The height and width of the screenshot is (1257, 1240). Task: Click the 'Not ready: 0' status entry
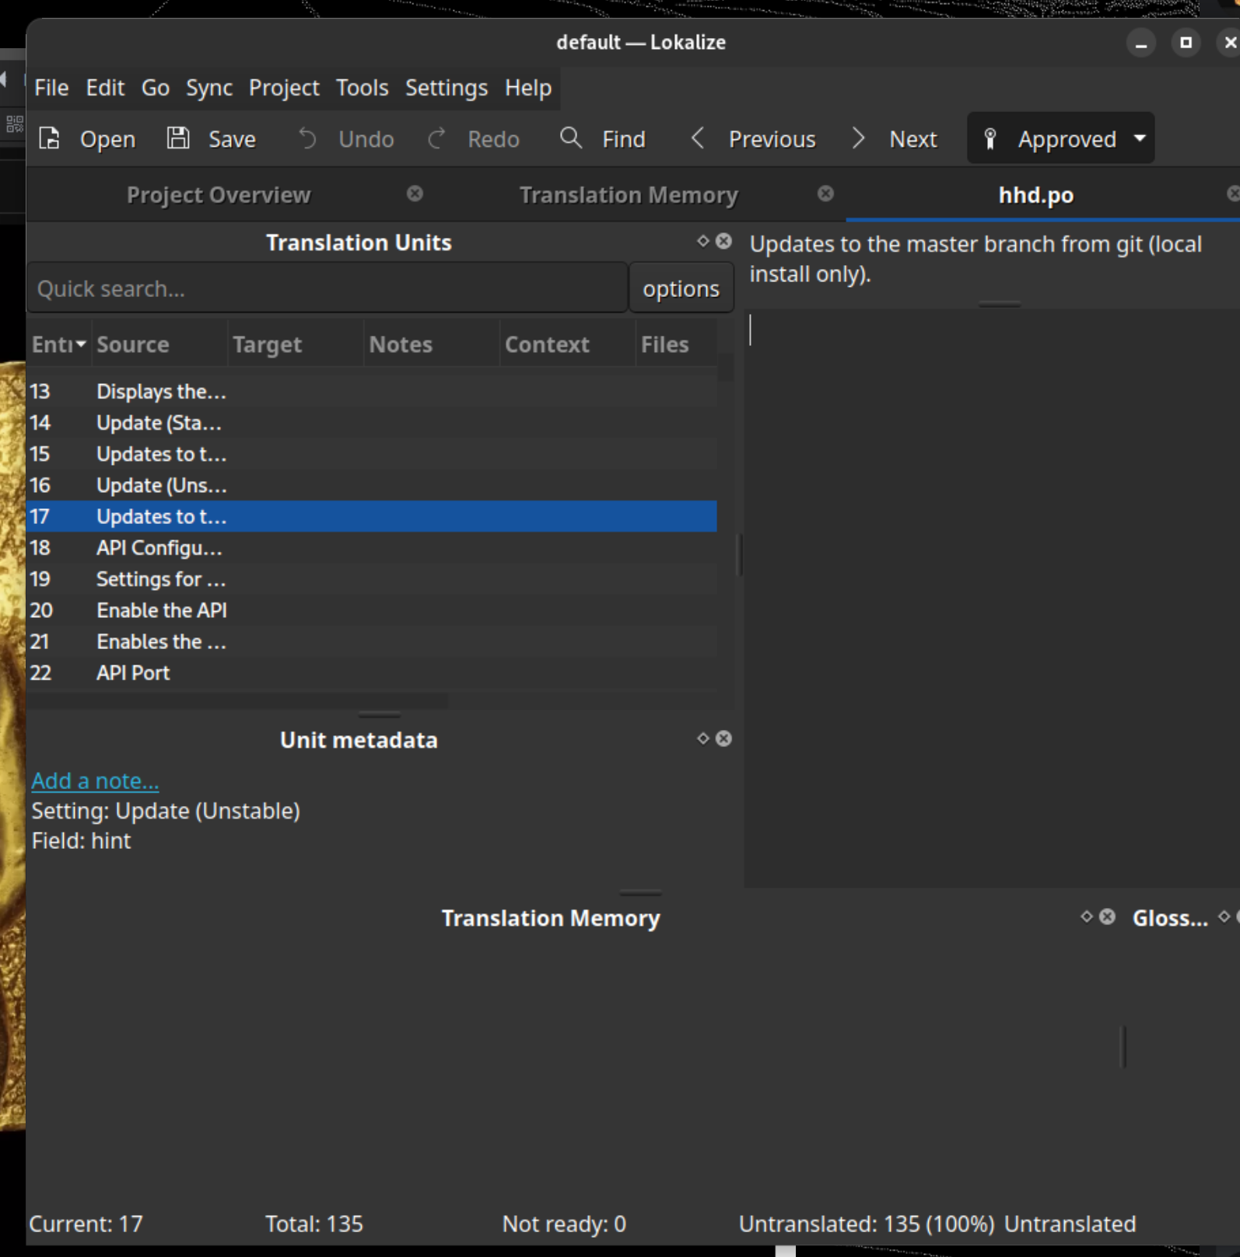click(564, 1224)
